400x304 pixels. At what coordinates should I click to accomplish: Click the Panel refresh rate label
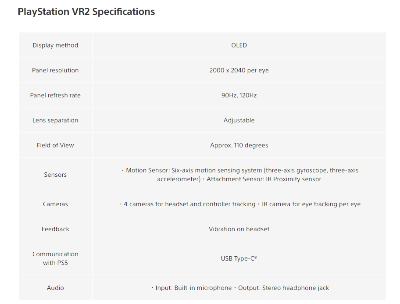pyautogui.click(x=55, y=95)
